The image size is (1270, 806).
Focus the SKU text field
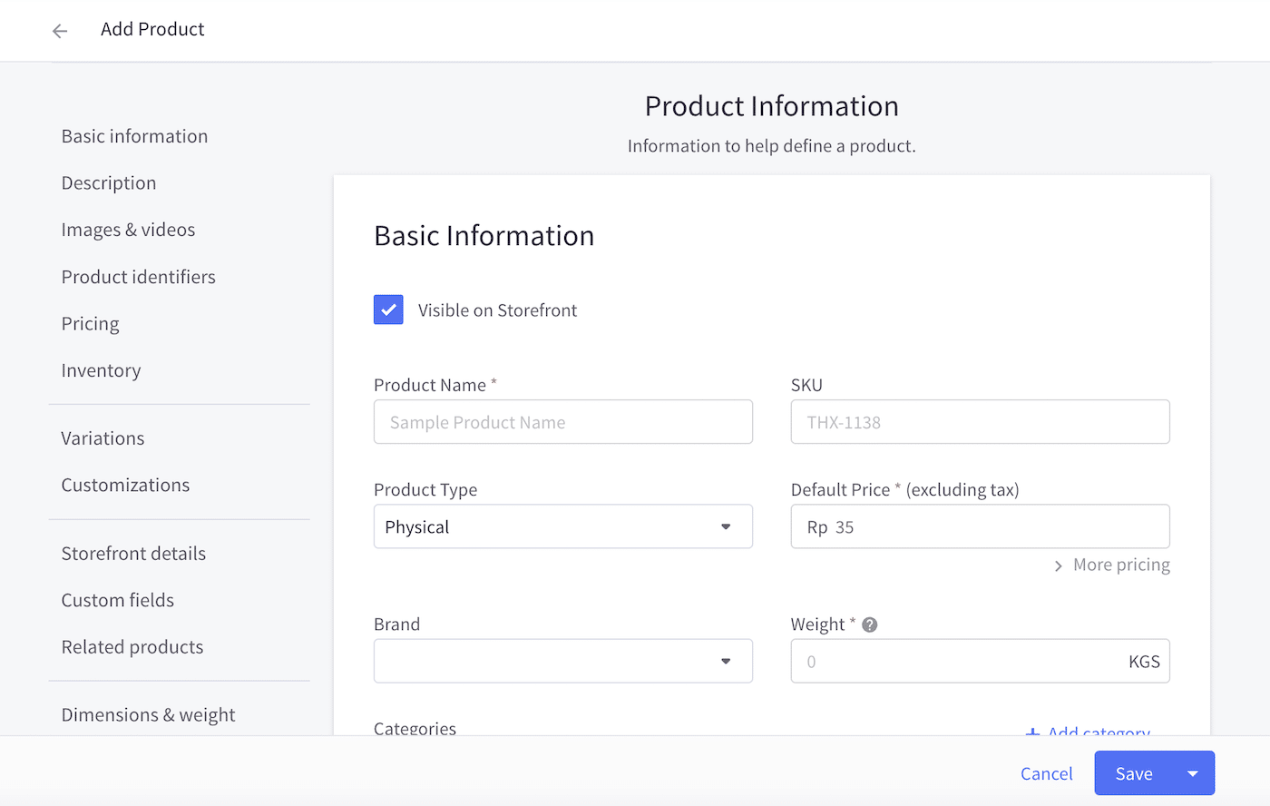click(x=980, y=421)
